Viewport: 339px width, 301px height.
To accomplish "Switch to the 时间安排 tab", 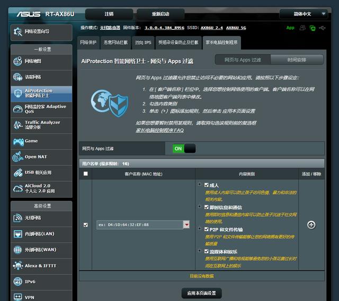I will tap(297, 60).
